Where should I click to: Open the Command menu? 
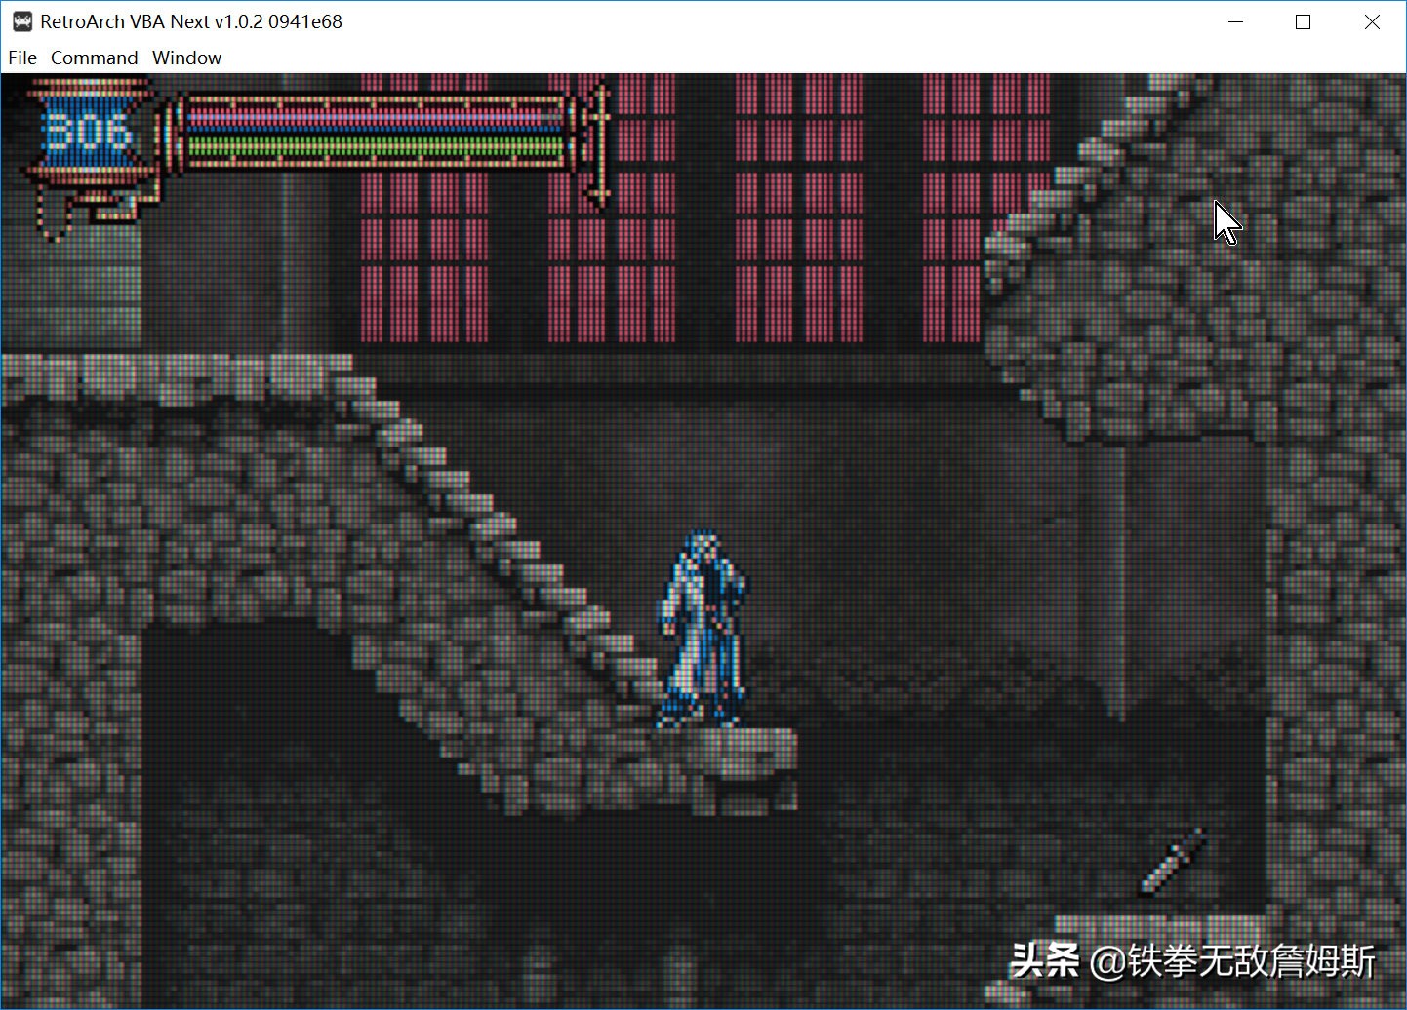coord(95,58)
